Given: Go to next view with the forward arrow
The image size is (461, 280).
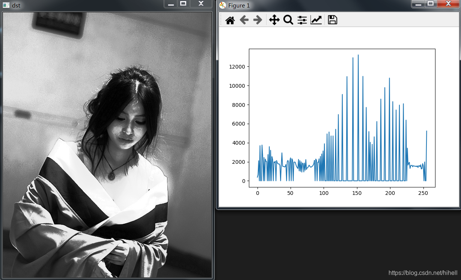Looking at the screenshot, I should coord(258,20).
